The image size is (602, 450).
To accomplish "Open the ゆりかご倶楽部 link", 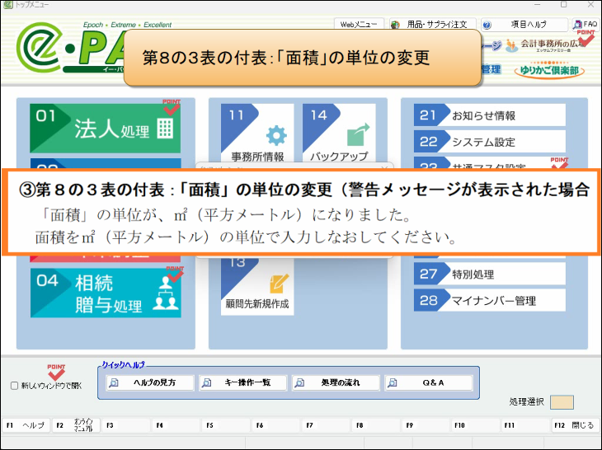I will click(549, 70).
